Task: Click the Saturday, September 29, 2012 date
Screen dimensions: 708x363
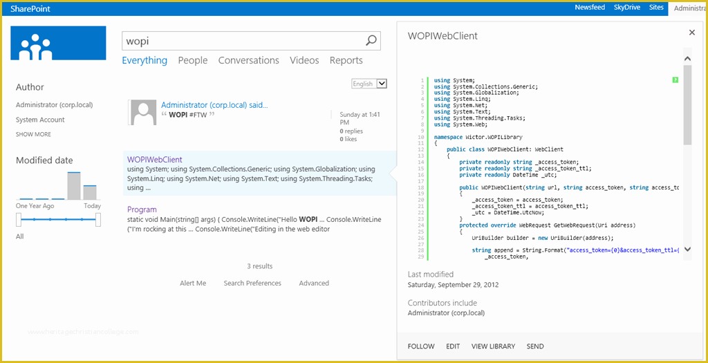Action: click(453, 285)
